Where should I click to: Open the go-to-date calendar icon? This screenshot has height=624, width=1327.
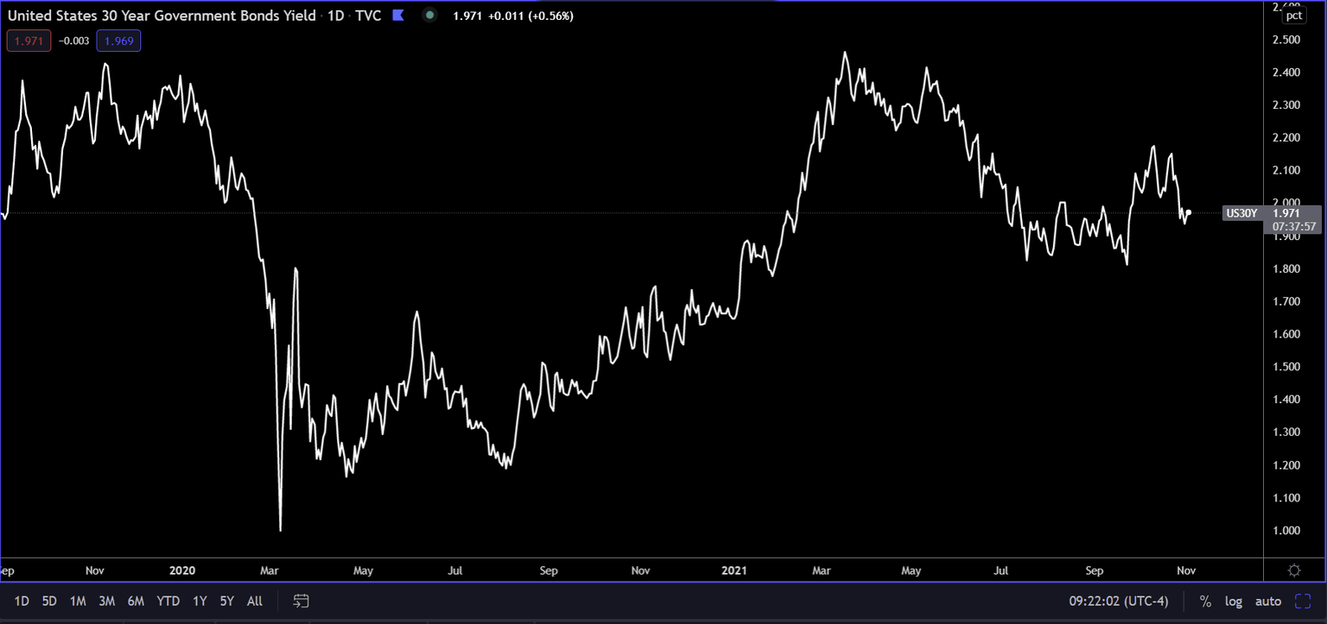(x=302, y=601)
